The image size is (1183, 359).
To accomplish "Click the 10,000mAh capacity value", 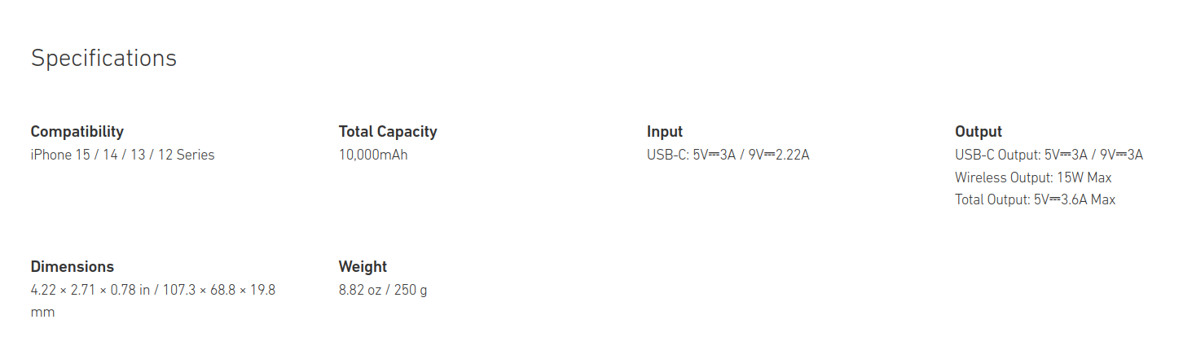I will 373,155.
